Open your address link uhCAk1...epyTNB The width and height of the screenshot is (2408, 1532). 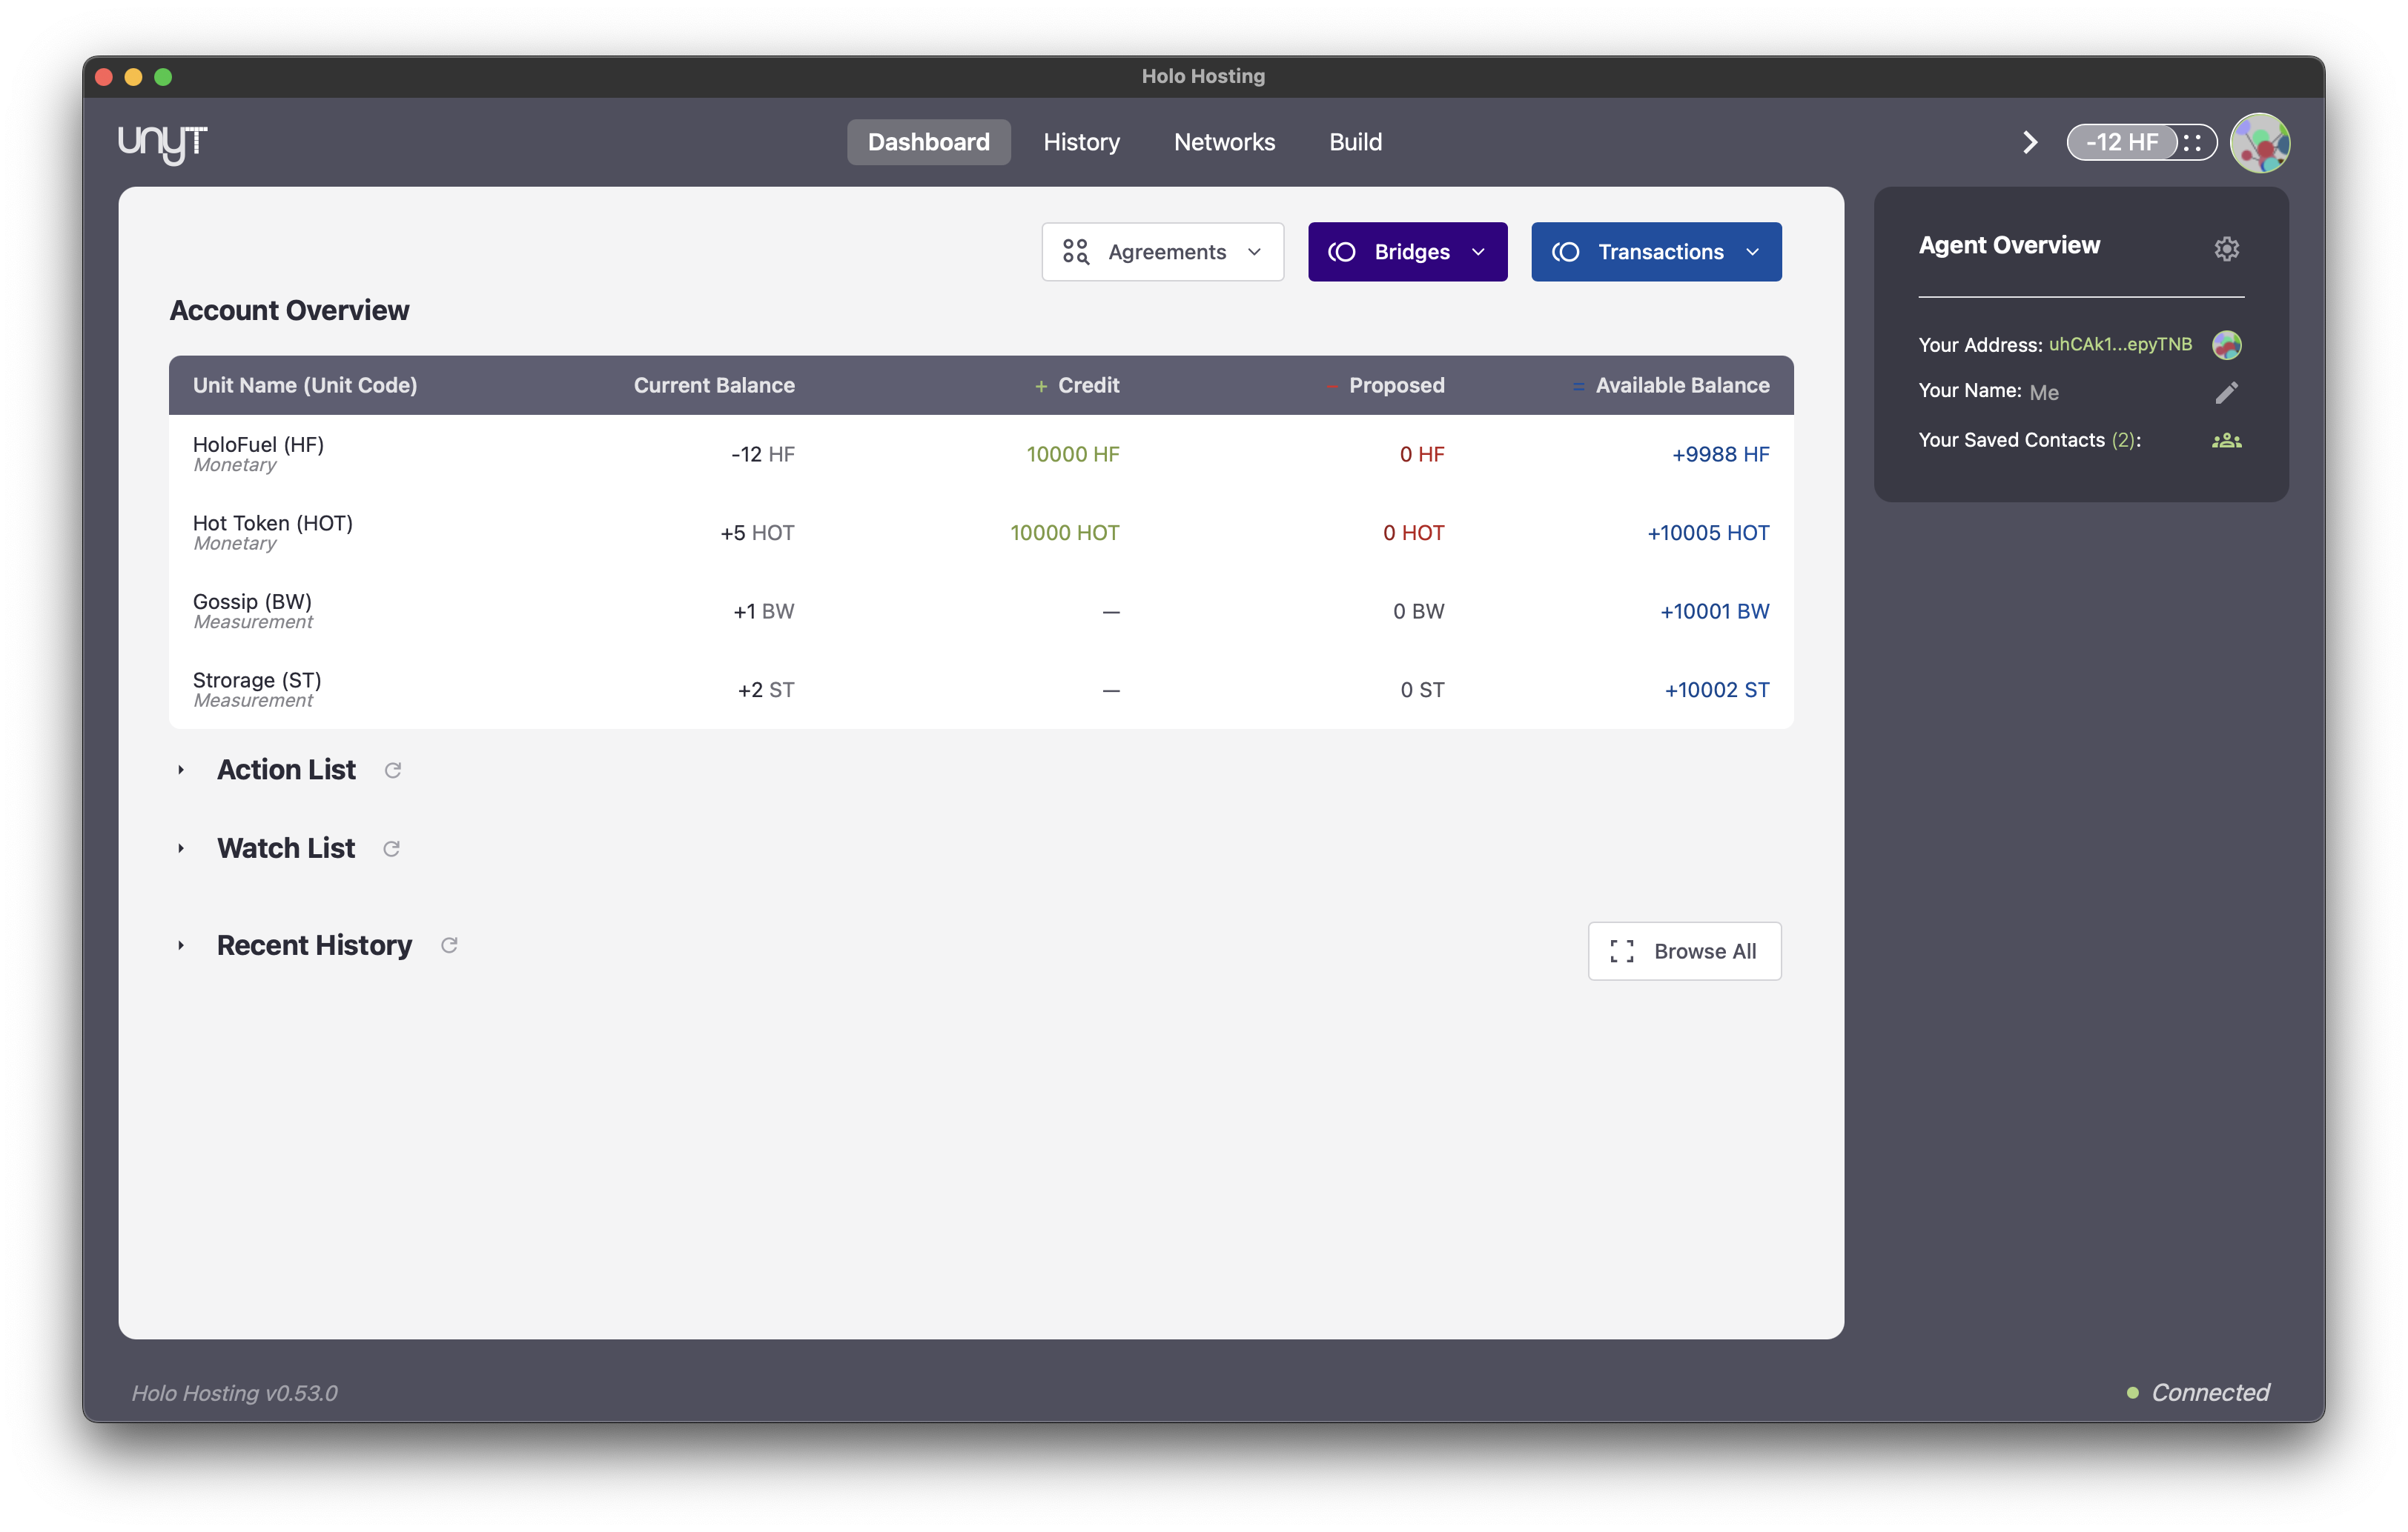(2120, 344)
